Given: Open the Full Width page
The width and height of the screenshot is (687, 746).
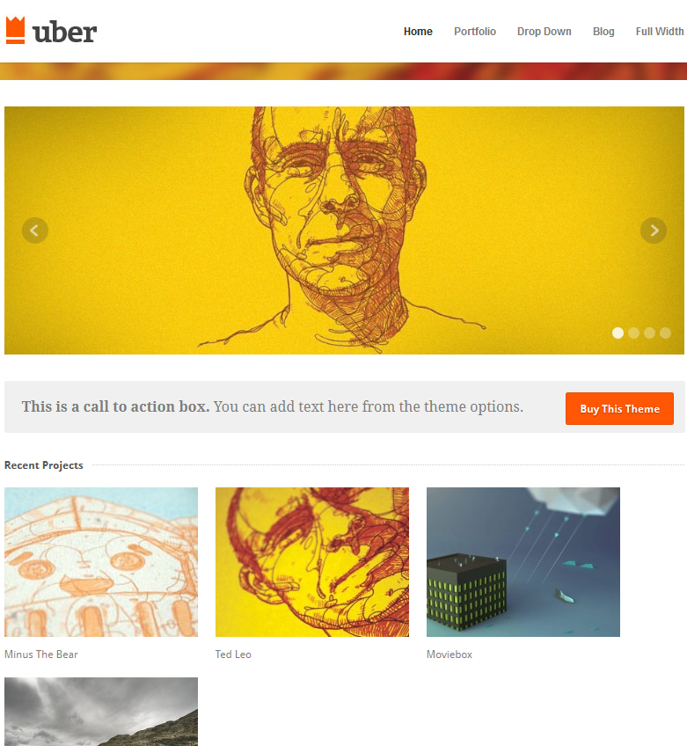Looking at the screenshot, I should pyautogui.click(x=660, y=32).
